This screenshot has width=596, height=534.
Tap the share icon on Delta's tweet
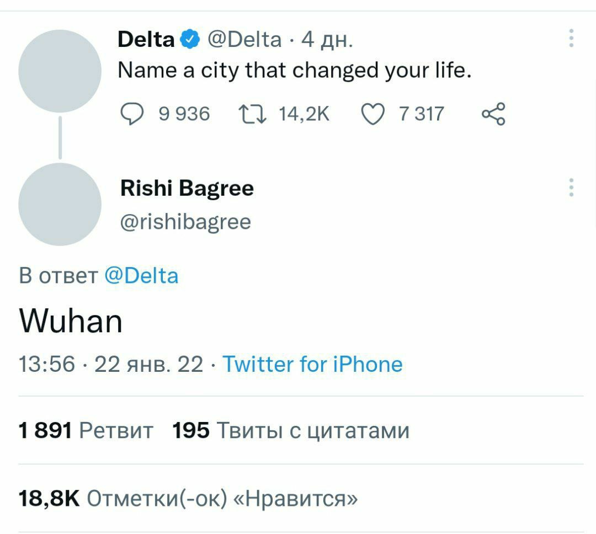[x=493, y=114]
